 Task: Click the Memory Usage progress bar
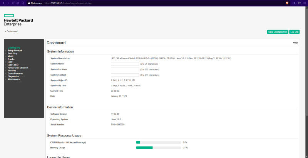click(158, 148)
